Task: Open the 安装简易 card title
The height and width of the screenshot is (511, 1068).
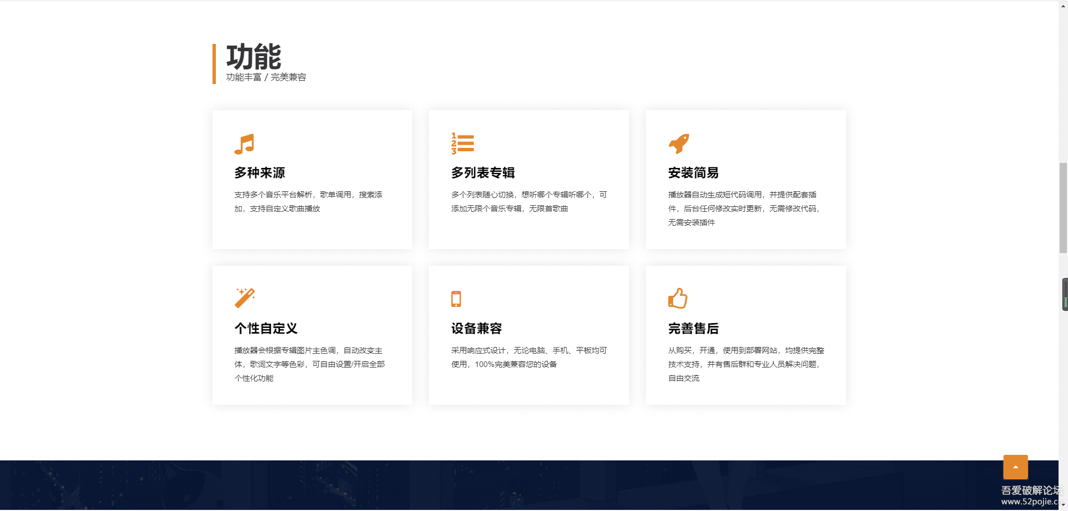Action: pos(693,173)
